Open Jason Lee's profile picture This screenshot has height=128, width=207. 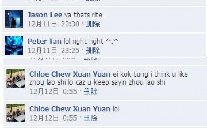point(14,19)
